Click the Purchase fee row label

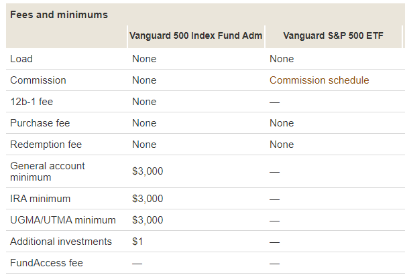click(40, 123)
